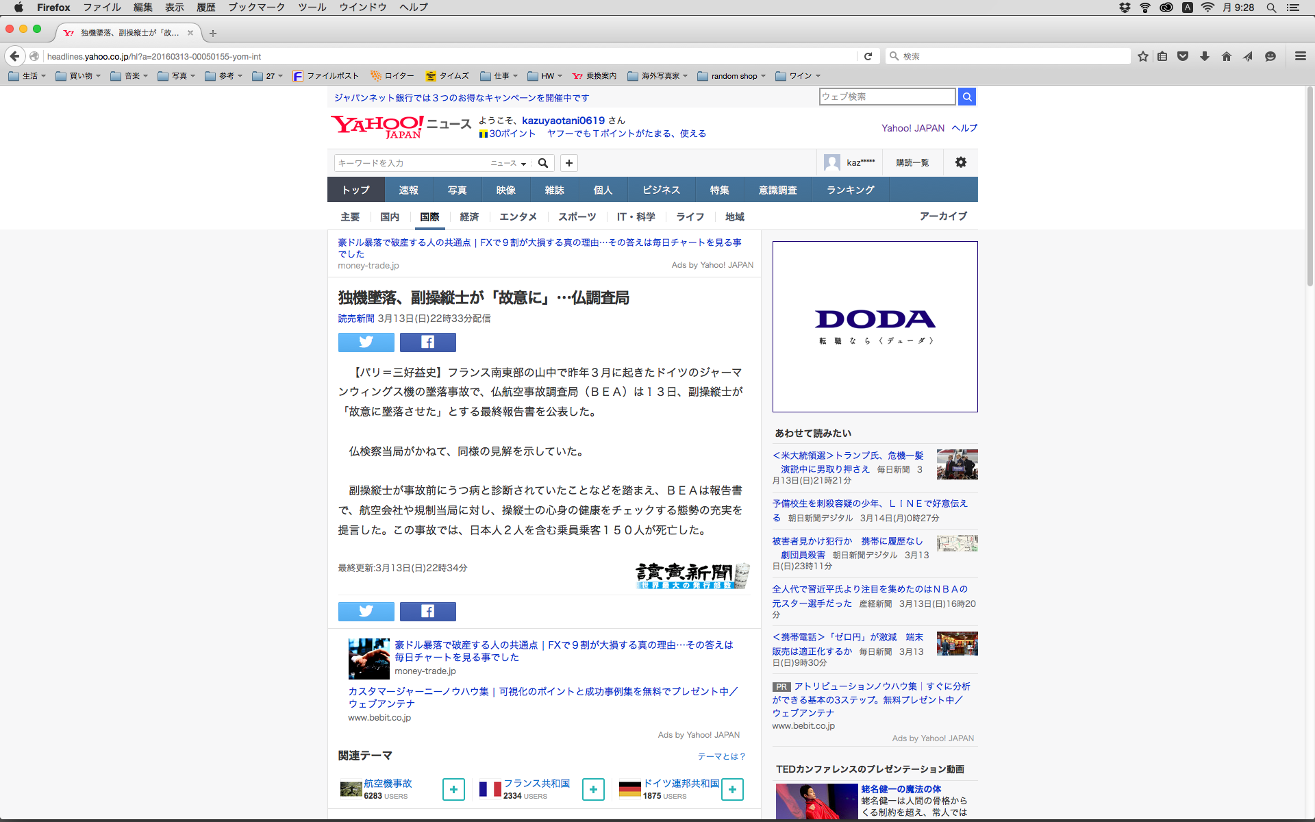This screenshot has height=822, width=1315.
Task: Select the ランキング navigation tab
Action: 850,190
